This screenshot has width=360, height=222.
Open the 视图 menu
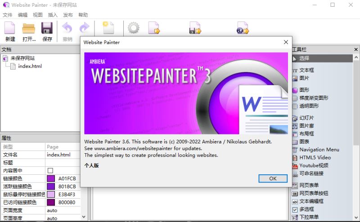click(38, 15)
